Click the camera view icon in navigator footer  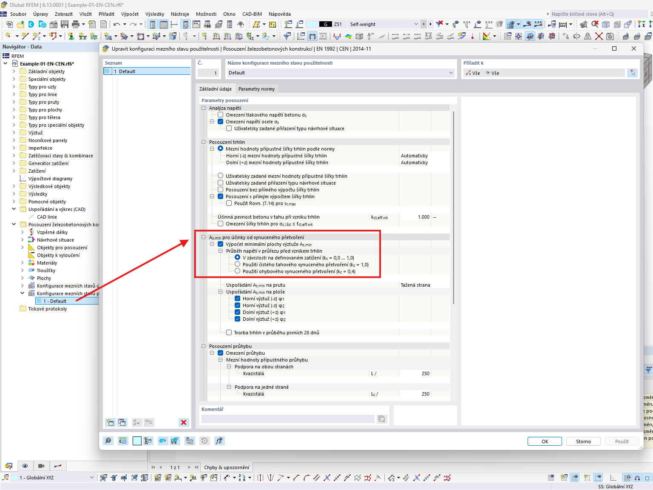coord(41,466)
